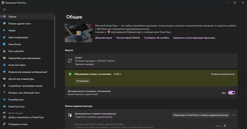Open the Репозиторий GitHub link
The image size is (247, 129).
tap(128, 38)
